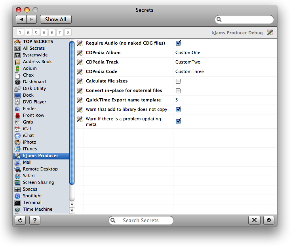Choose Front Row chair icon
293x251 pixels.
click(x=17, y=116)
